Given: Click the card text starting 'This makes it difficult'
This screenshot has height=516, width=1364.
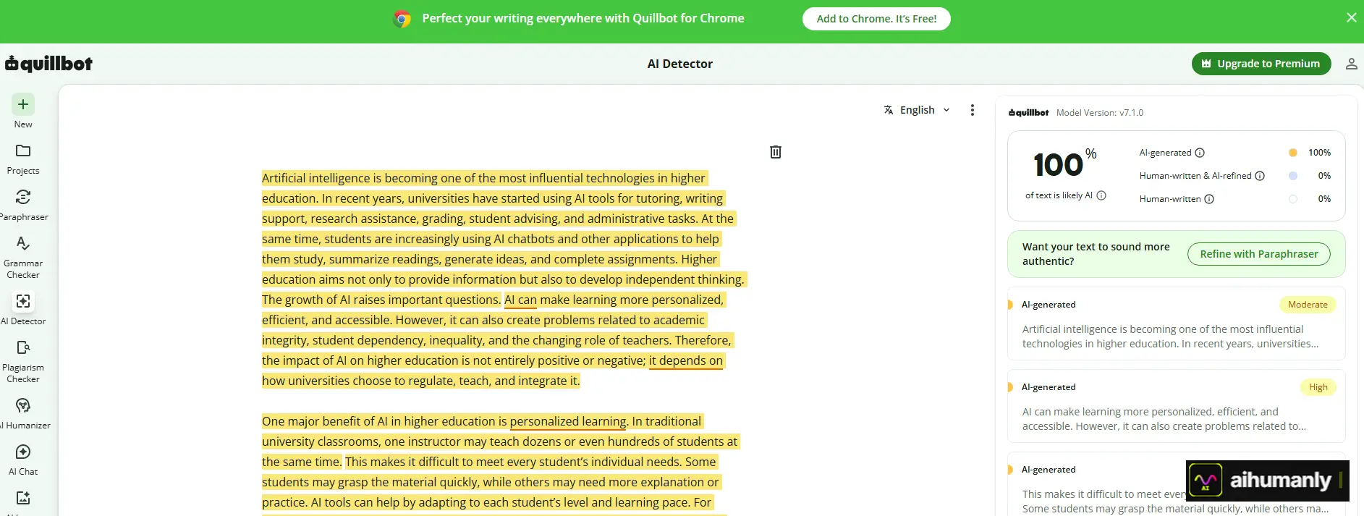Looking at the screenshot, I should (1175, 502).
